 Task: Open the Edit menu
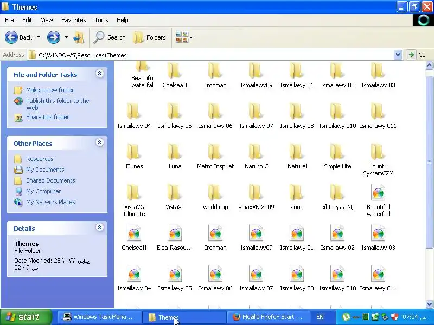[x=27, y=20]
